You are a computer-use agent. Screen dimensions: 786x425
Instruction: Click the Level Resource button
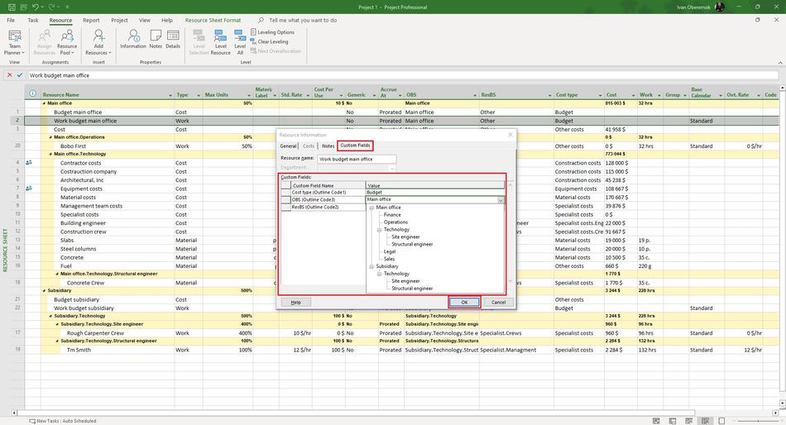point(221,43)
